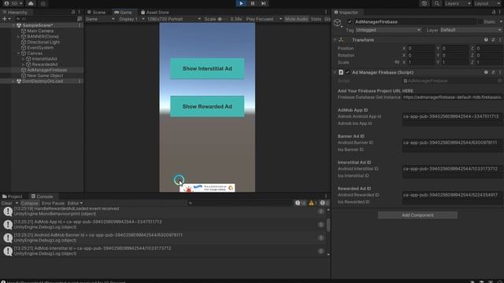This screenshot has height=283, width=504.
Task: Open the Hierarchy panel options menu
Action: click(79, 13)
